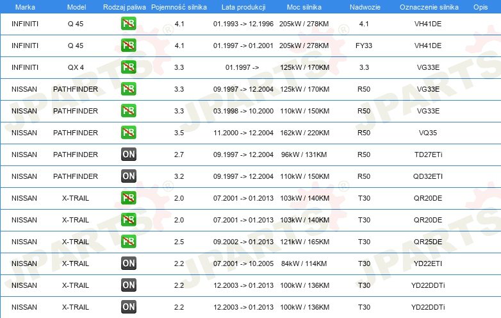Select the VH41DE engine code in first row

(x=428, y=24)
